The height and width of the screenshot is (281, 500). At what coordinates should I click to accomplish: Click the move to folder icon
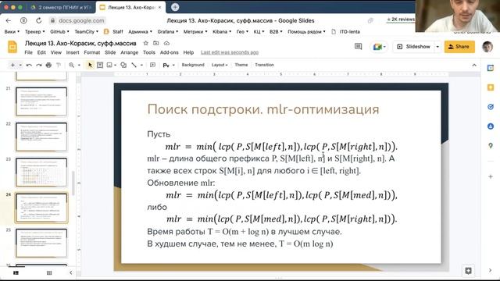point(156,43)
